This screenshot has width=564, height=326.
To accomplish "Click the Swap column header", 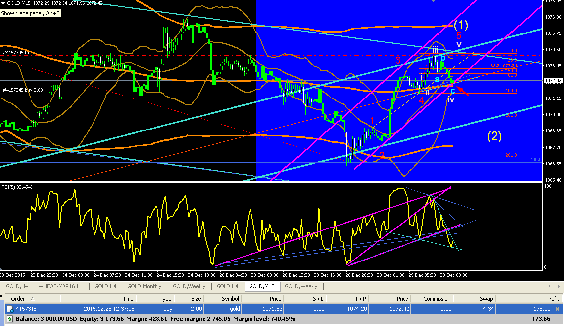I will pyautogui.click(x=474, y=299).
